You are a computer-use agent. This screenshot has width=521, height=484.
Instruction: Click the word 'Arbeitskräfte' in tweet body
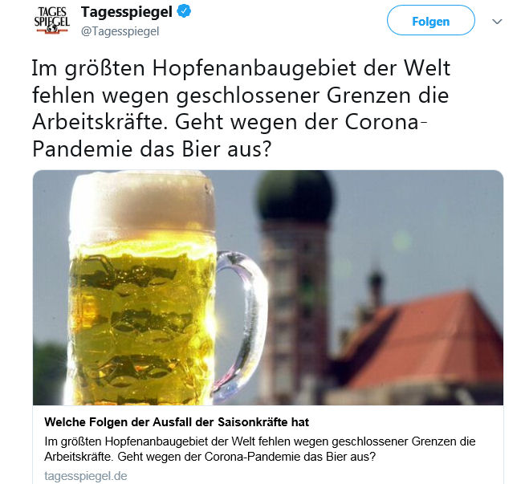pyautogui.click(x=100, y=122)
